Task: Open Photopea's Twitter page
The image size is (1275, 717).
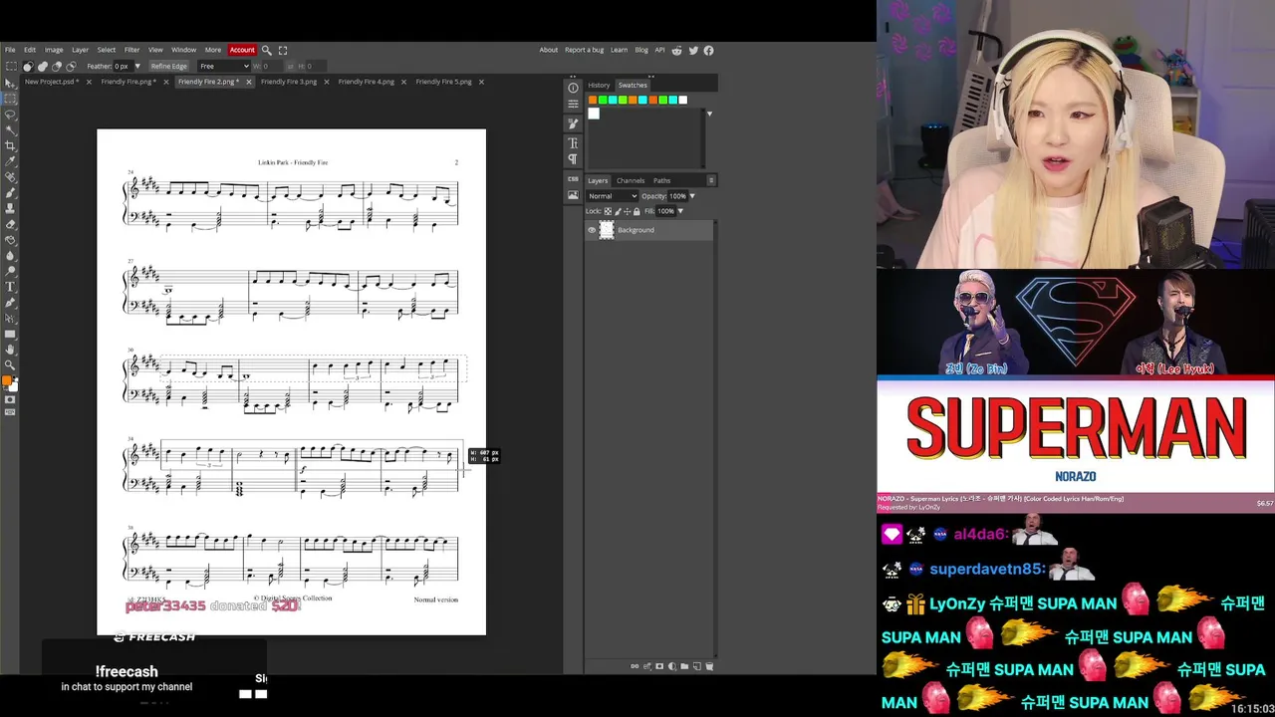Action: [x=693, y=50]
